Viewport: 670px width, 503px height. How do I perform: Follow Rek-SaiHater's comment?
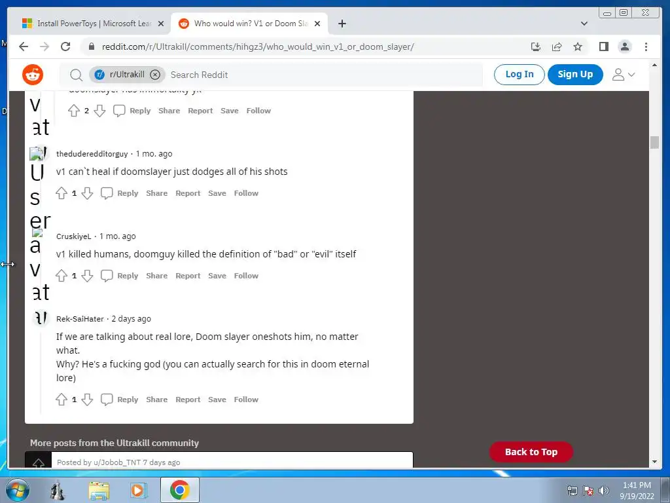(x=246, y=400)
